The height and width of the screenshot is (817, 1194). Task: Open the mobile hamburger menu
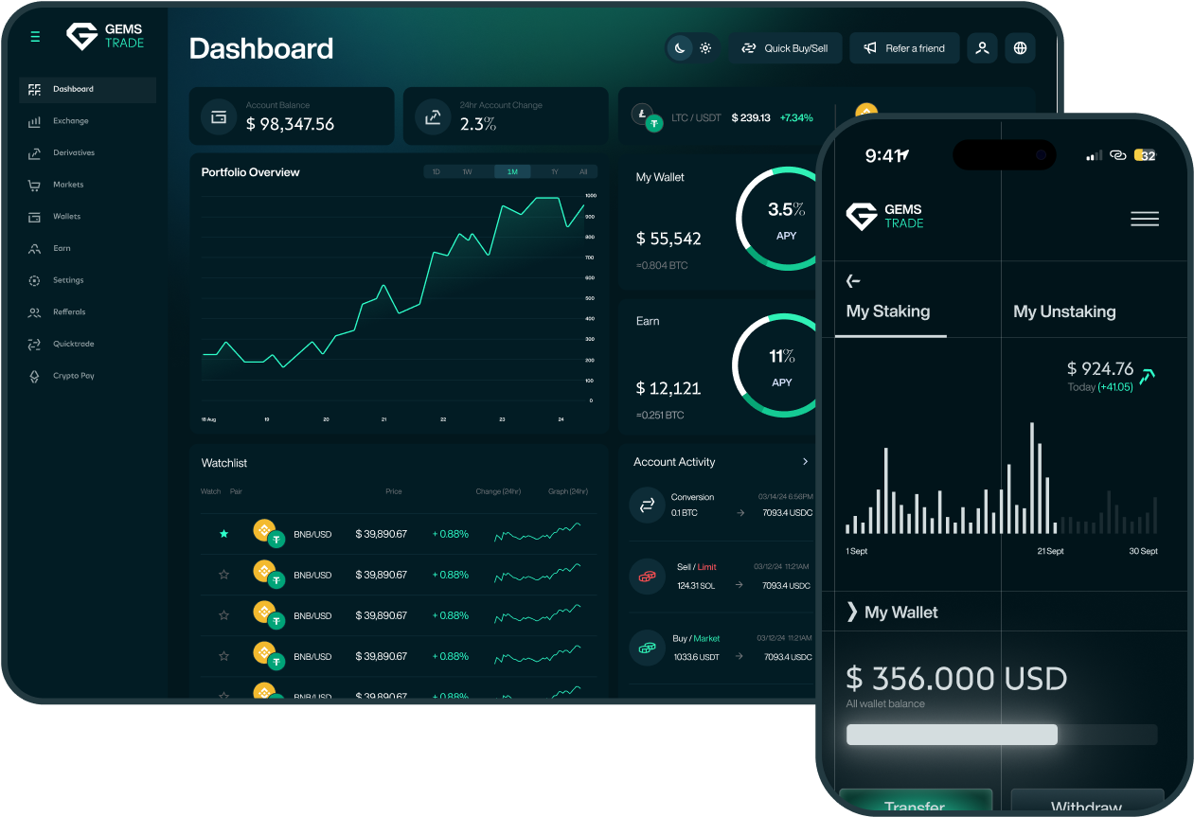point(1144,219)
